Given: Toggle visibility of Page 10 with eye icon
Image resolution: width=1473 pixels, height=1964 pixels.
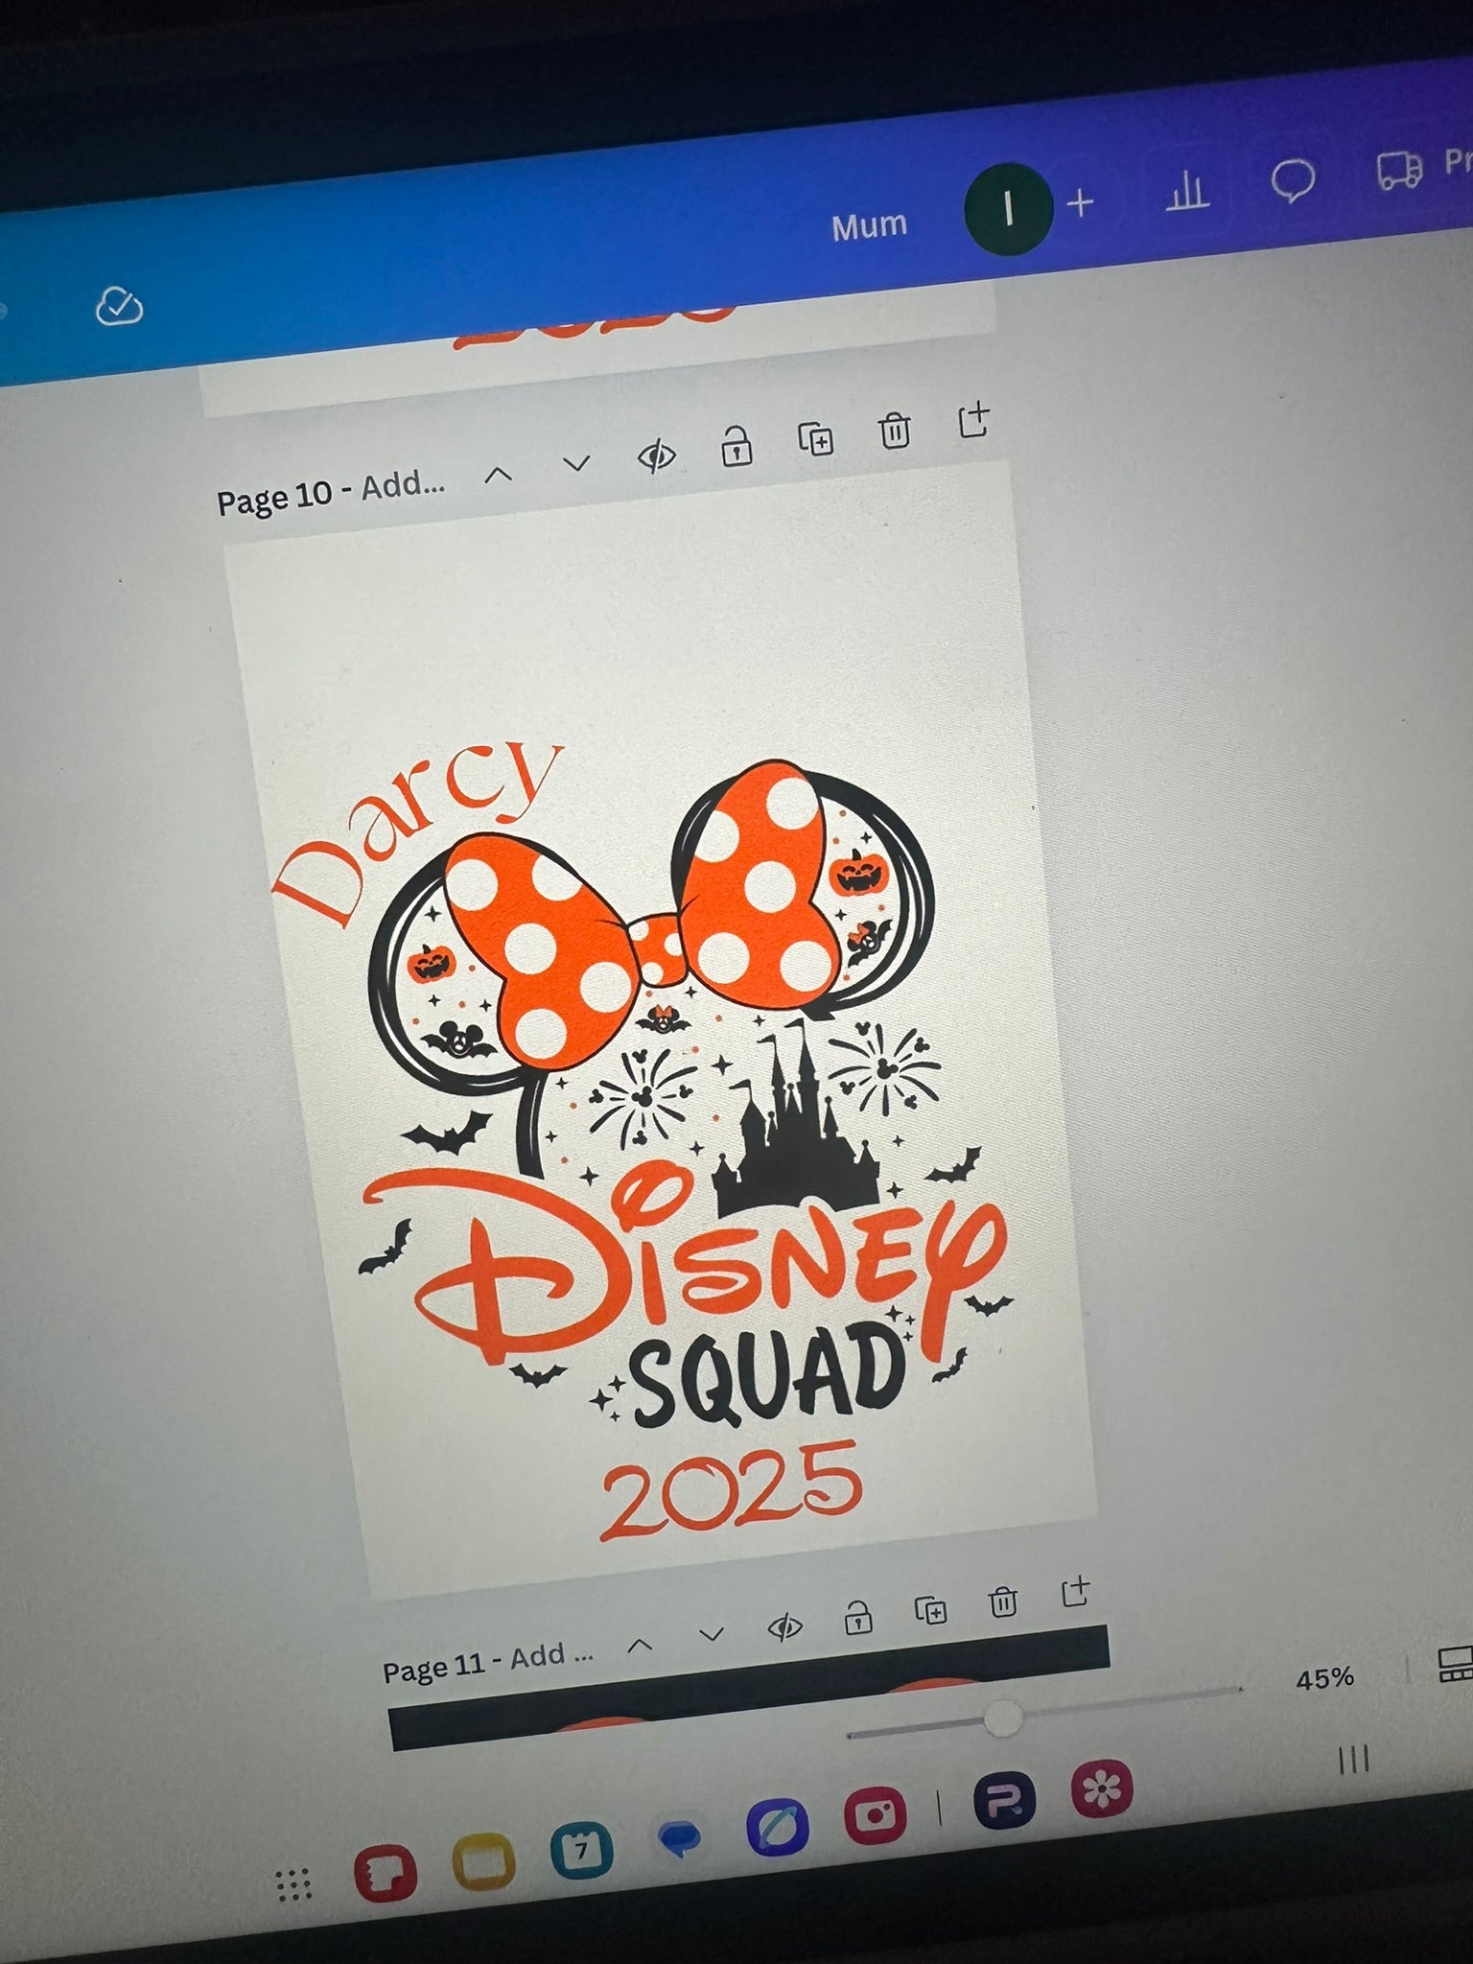Looking at the screenshot, I should [657, 456].
